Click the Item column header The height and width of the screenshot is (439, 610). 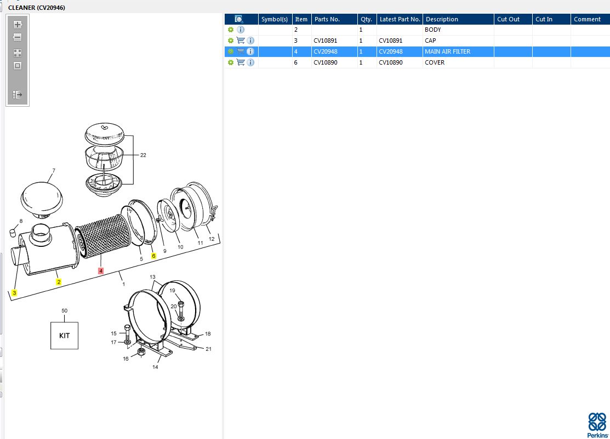click(301, 19)
